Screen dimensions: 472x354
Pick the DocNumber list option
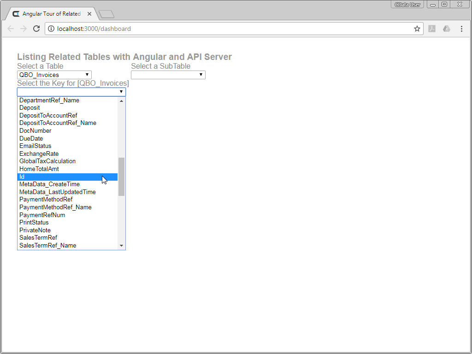tap(67, 130)
